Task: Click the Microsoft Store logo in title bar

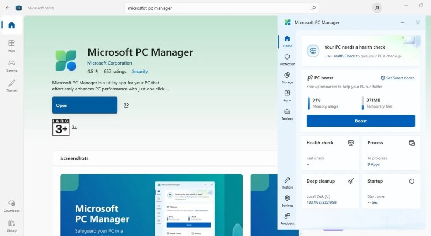Action: (x=18, y=8)
